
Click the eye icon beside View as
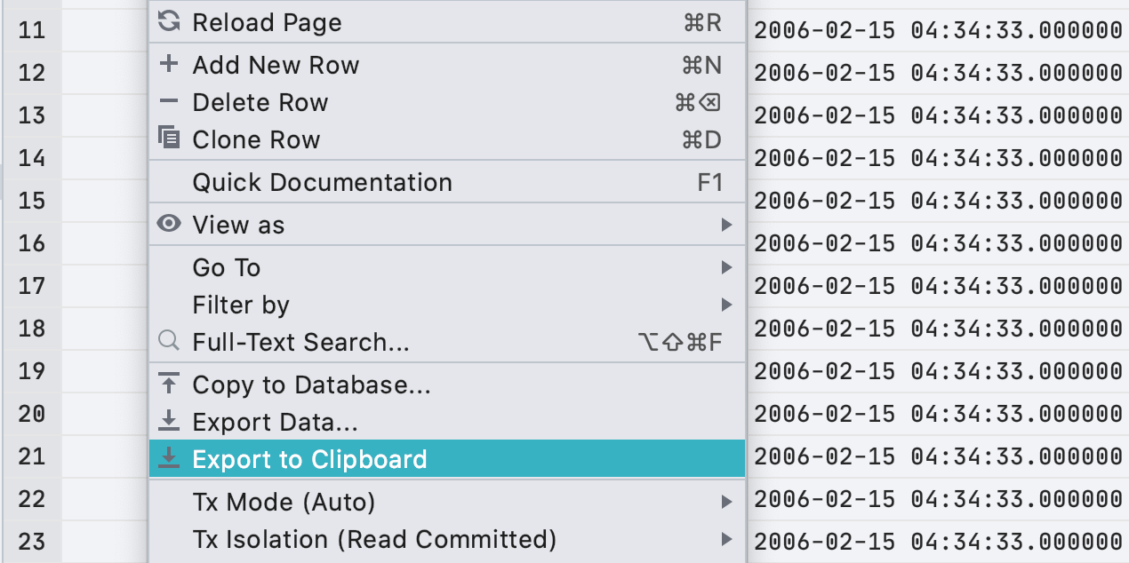tap(168, 225)
